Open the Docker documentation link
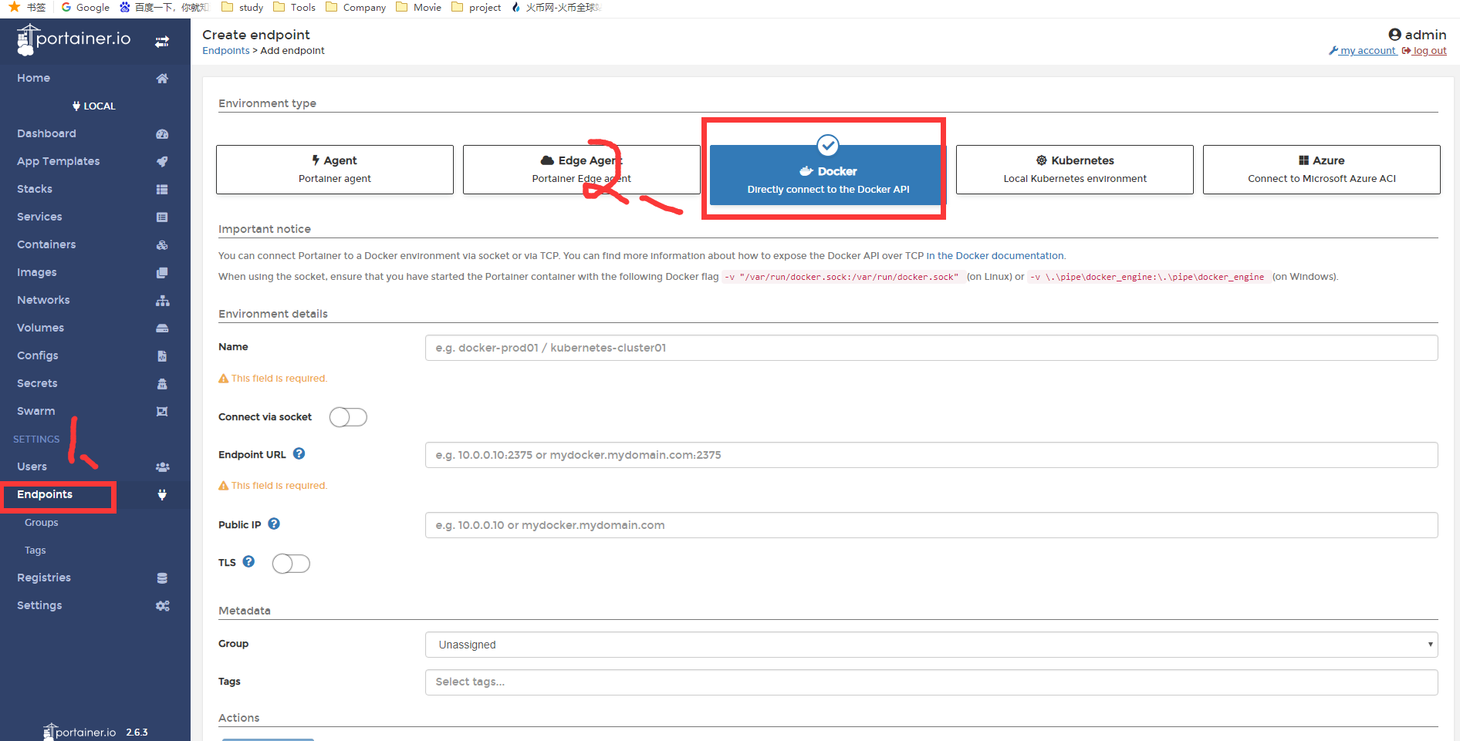The width and height of the screenshot is (1460, 741). (995, 256)
